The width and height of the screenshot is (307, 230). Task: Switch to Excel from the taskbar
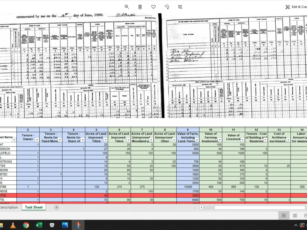(39, 225)
